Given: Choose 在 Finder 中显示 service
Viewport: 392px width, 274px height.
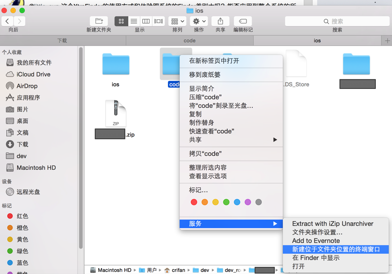Looking at the screenshot, I should coord(336,258).
